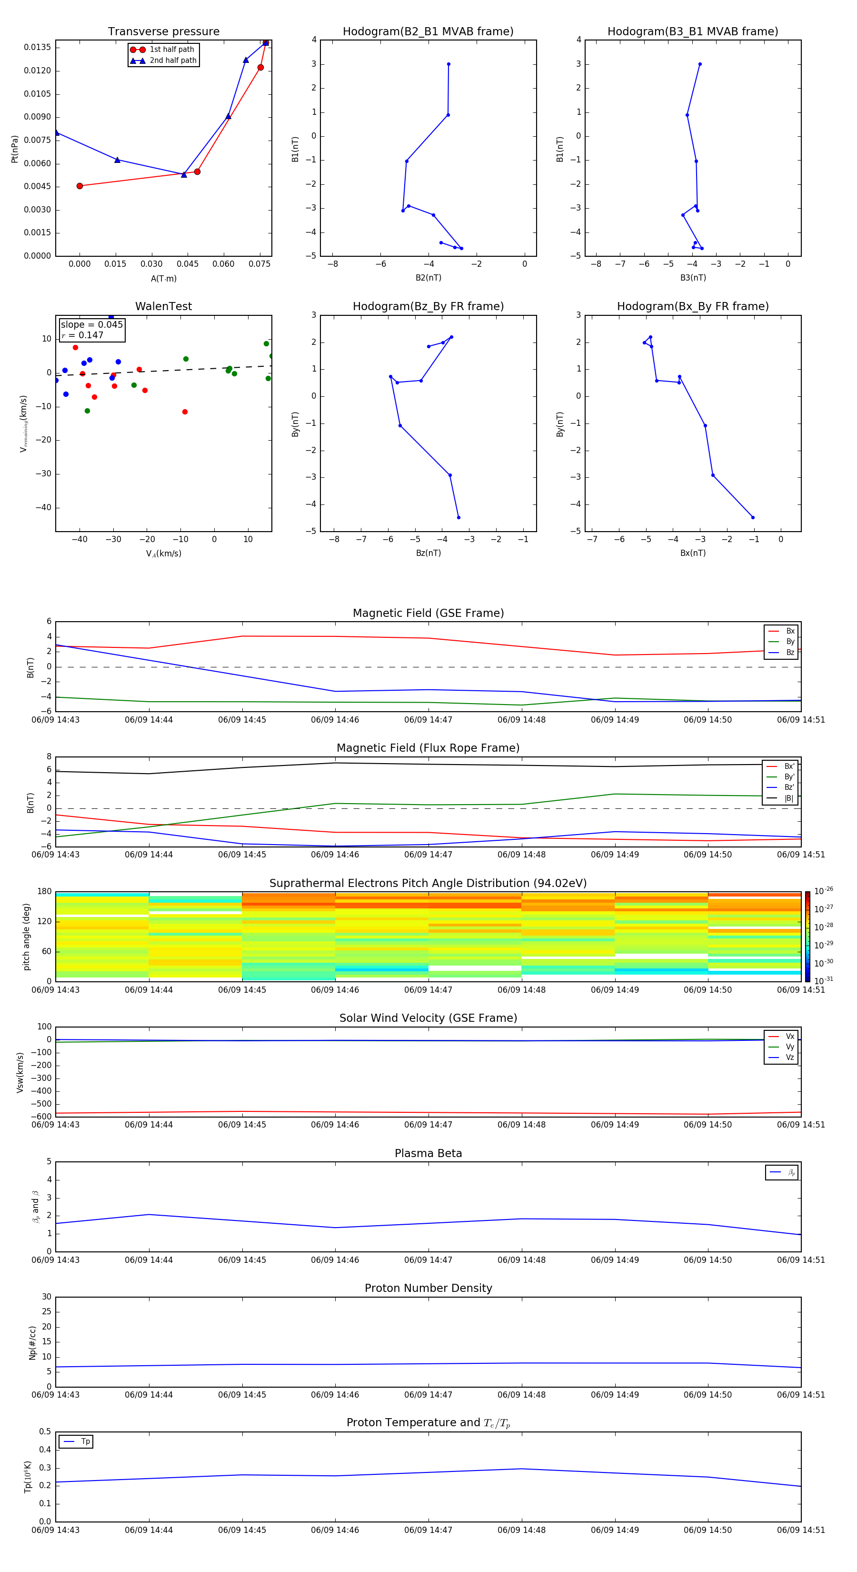857x1572 pixels.
Task: Click the "WalenTest" plot title
Action: click(x=163, y=306)
